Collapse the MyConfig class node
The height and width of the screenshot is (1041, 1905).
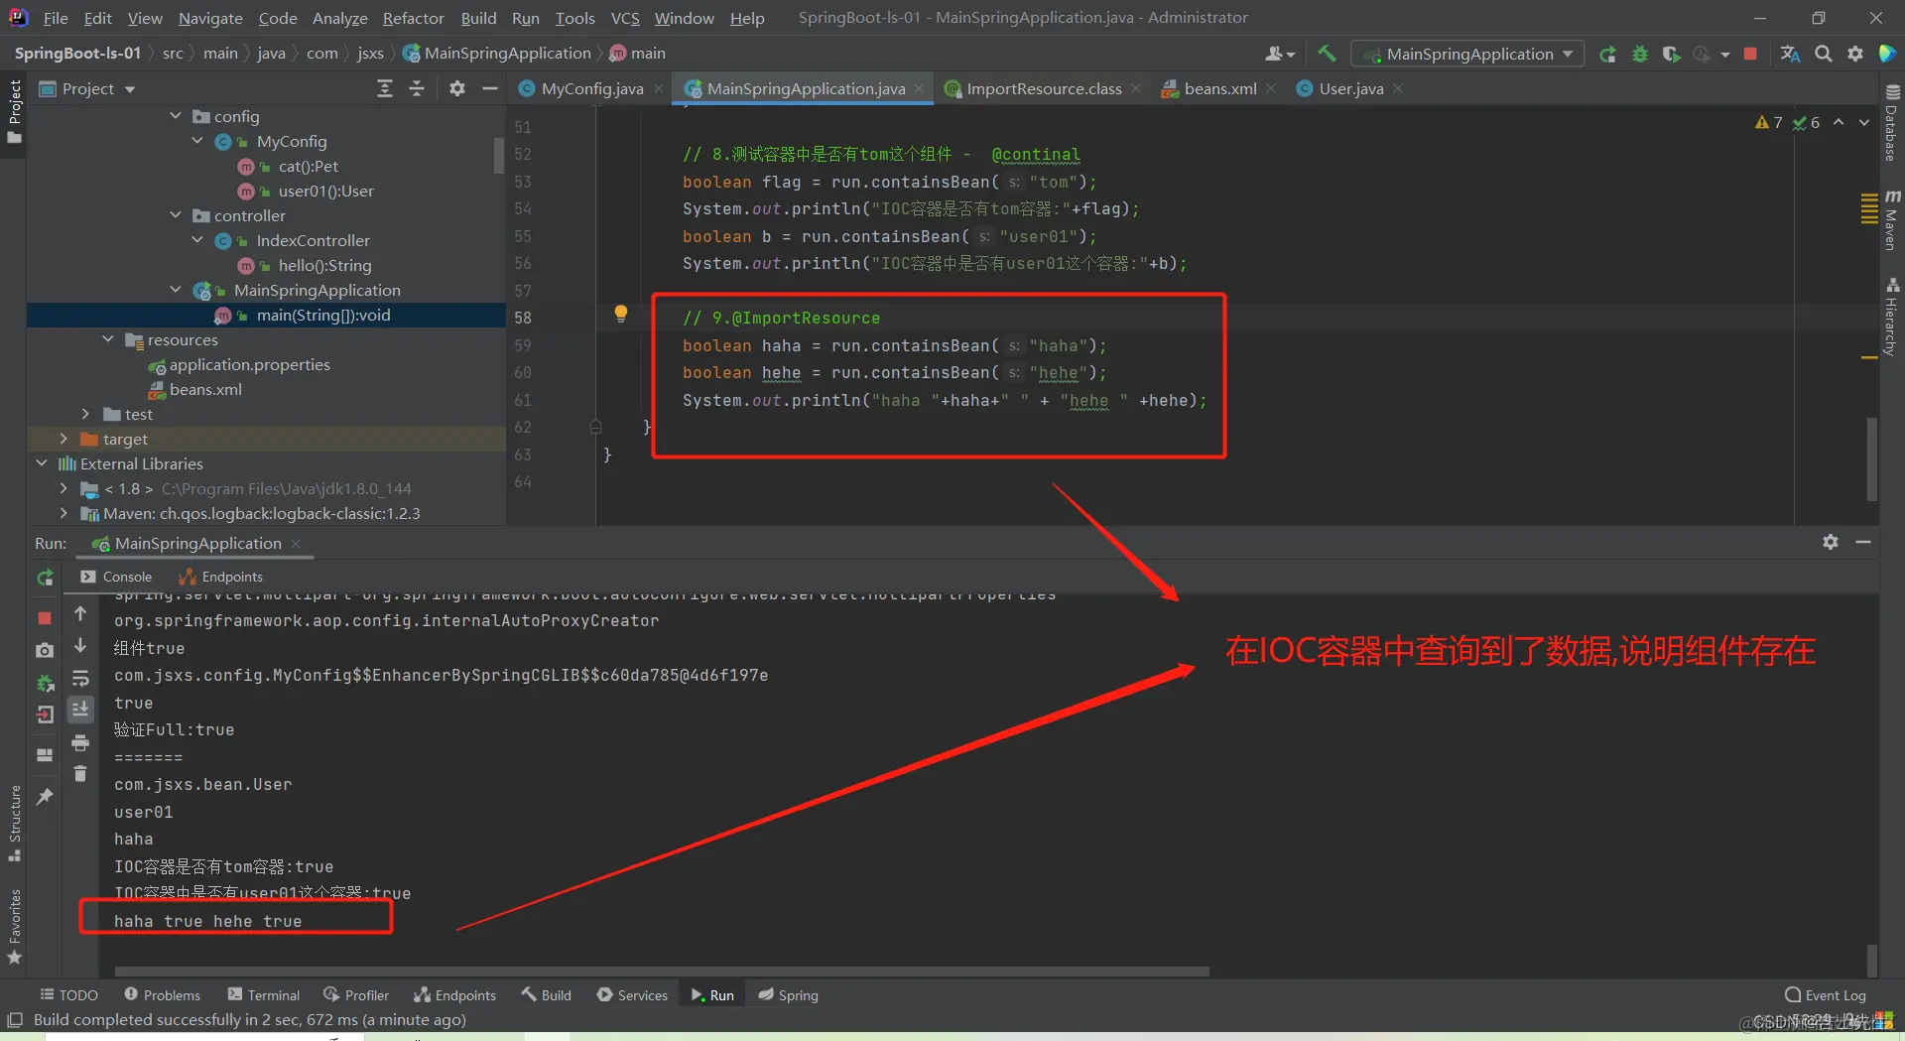[x=197, y=141]
